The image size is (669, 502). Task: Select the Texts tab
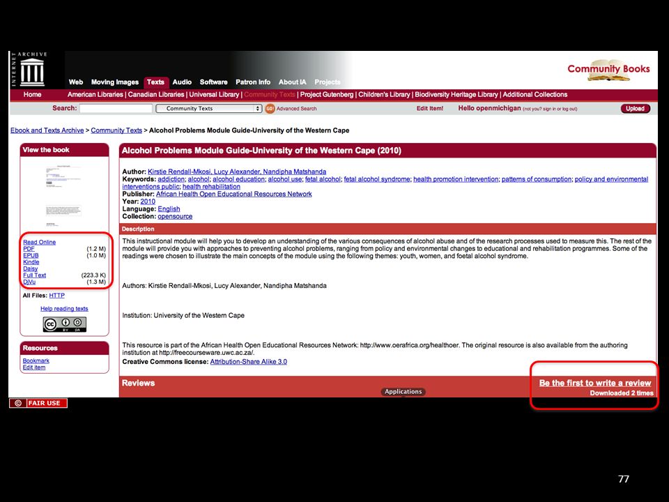coord(155,82)
